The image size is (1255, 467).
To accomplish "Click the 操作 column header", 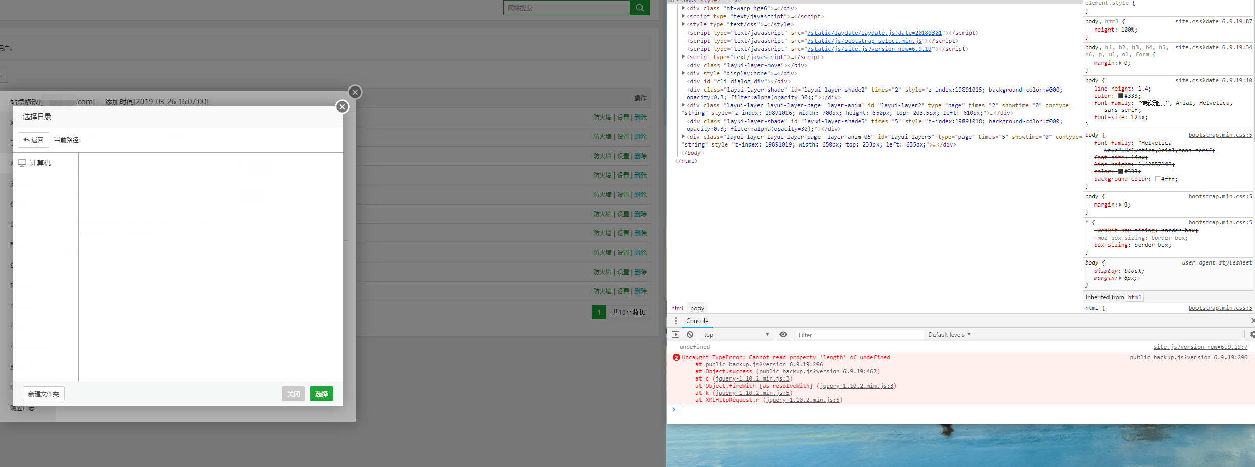I will click(640, 98).
